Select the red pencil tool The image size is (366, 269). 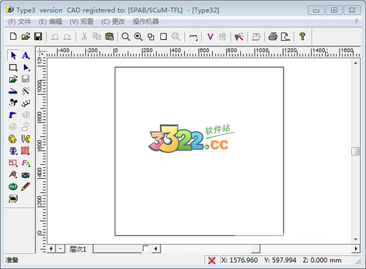coord(26,187)
